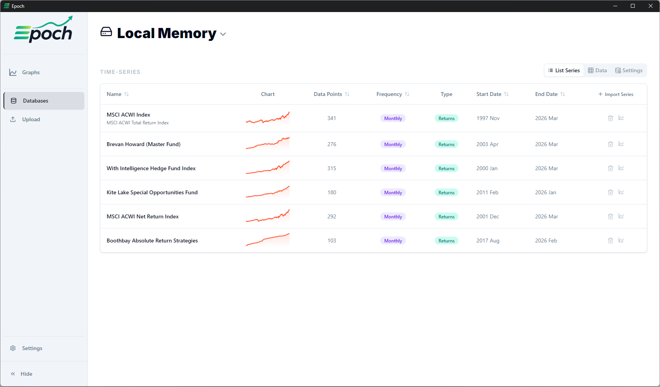Screen dimensions: 660x387
Task: Open the Databases section
Action: tap(44, 101)
